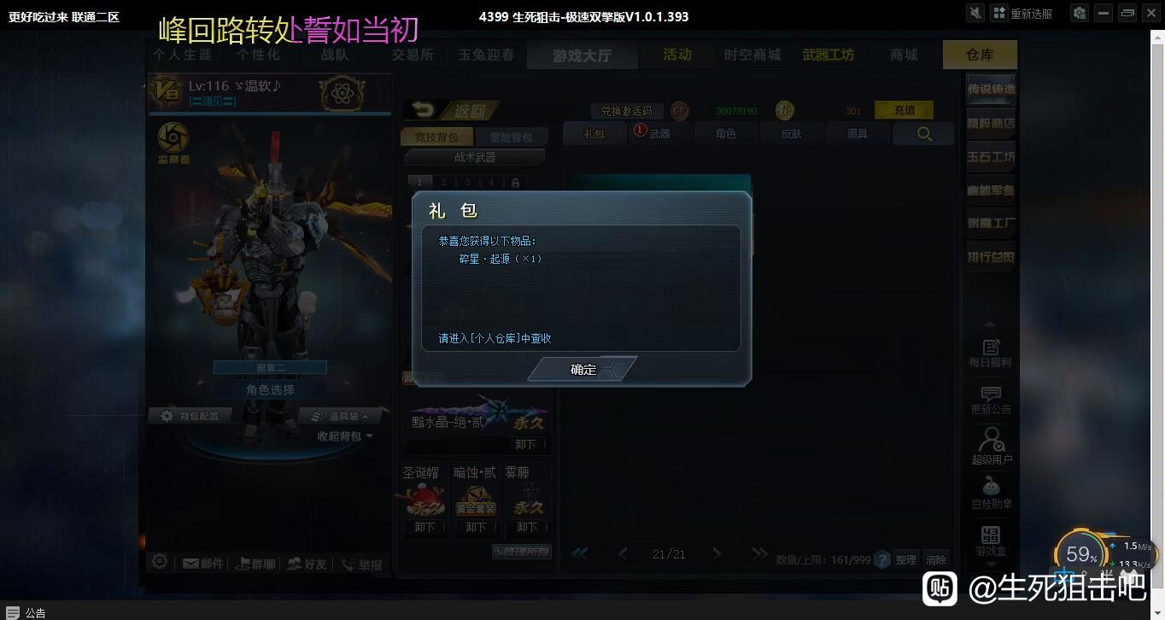Click the 返回 back button
Viewport: 1165px width, 620px height.
click(x=452, y=110)
